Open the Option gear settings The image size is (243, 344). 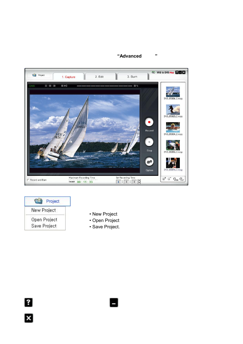coord(149,162)
